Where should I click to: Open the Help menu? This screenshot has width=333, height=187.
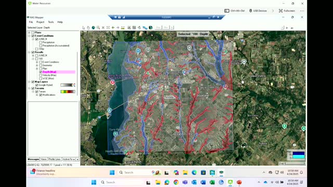tap(60, 22)
